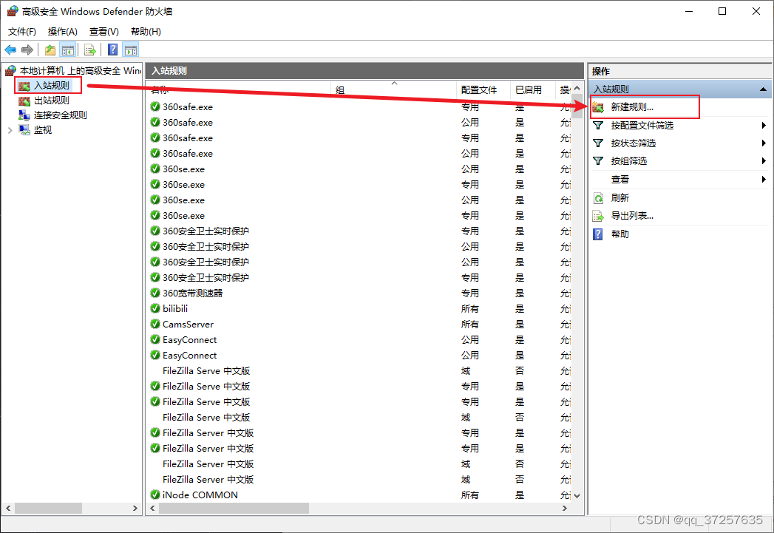This screenshot has height=533, width=774.
Task: Click rule list vertical scrollbar up arrow
Action: click(577, 88)
